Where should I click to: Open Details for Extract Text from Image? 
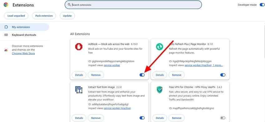tap(79, 118)
